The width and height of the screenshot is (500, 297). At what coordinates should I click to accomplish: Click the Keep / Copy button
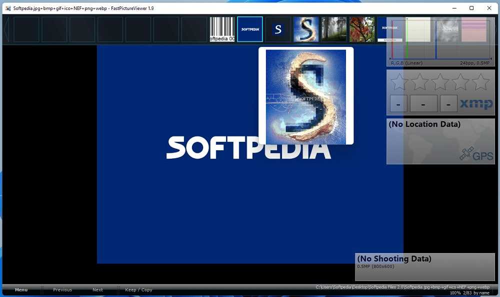pos(138,290)
